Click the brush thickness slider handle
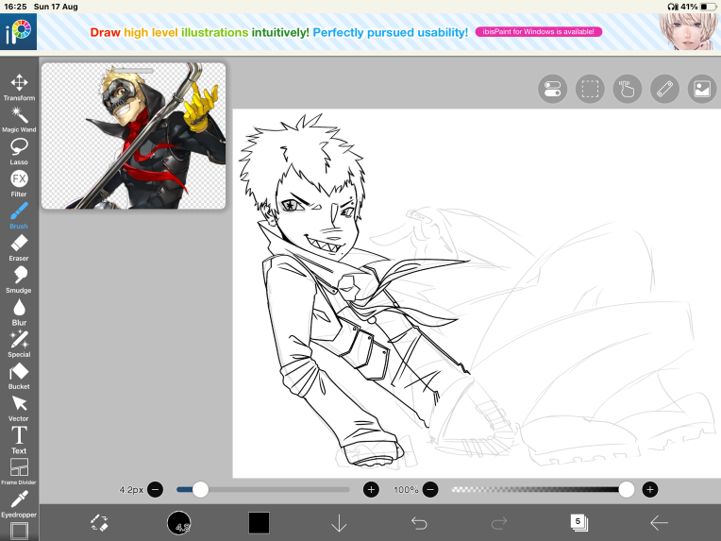Image resolution: width=721 pixels, height=541 pixels. 200,489
